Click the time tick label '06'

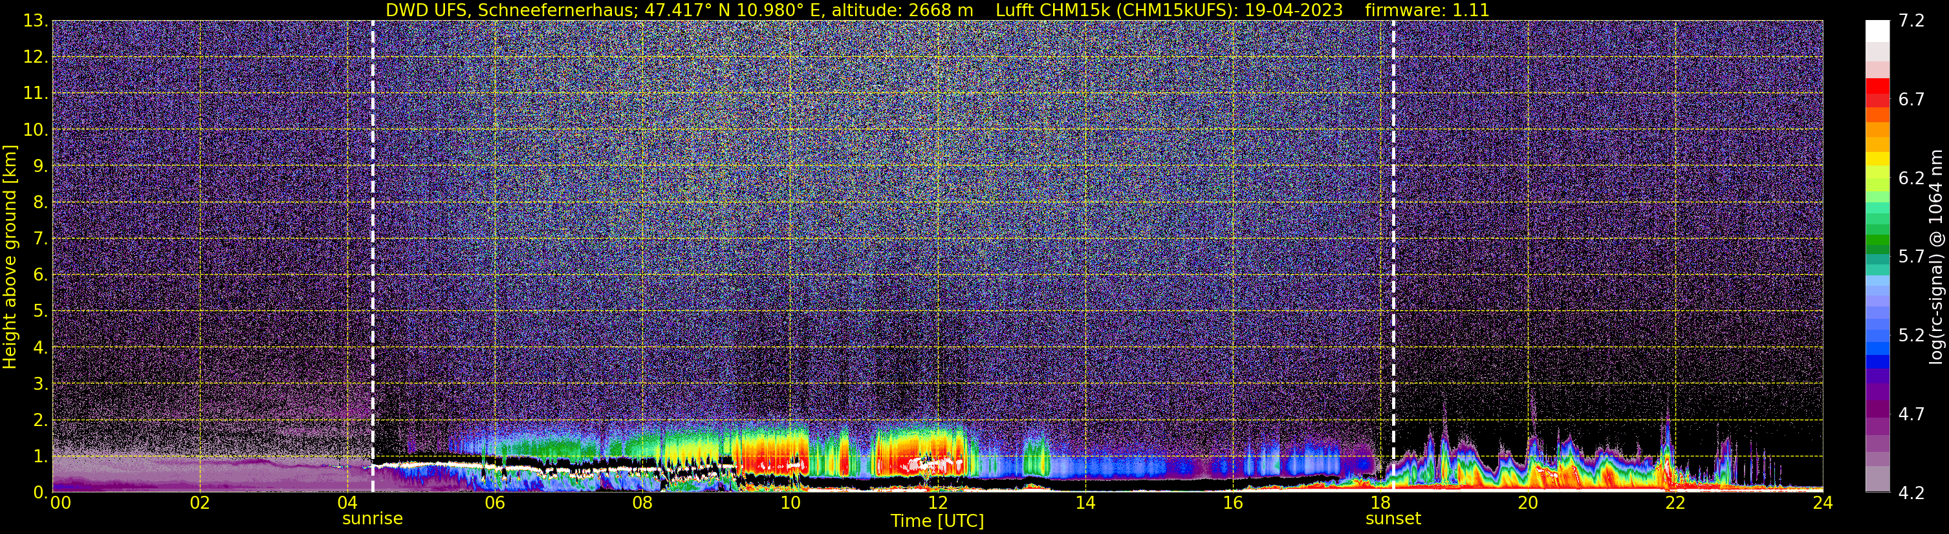click(x=495, y=503)
